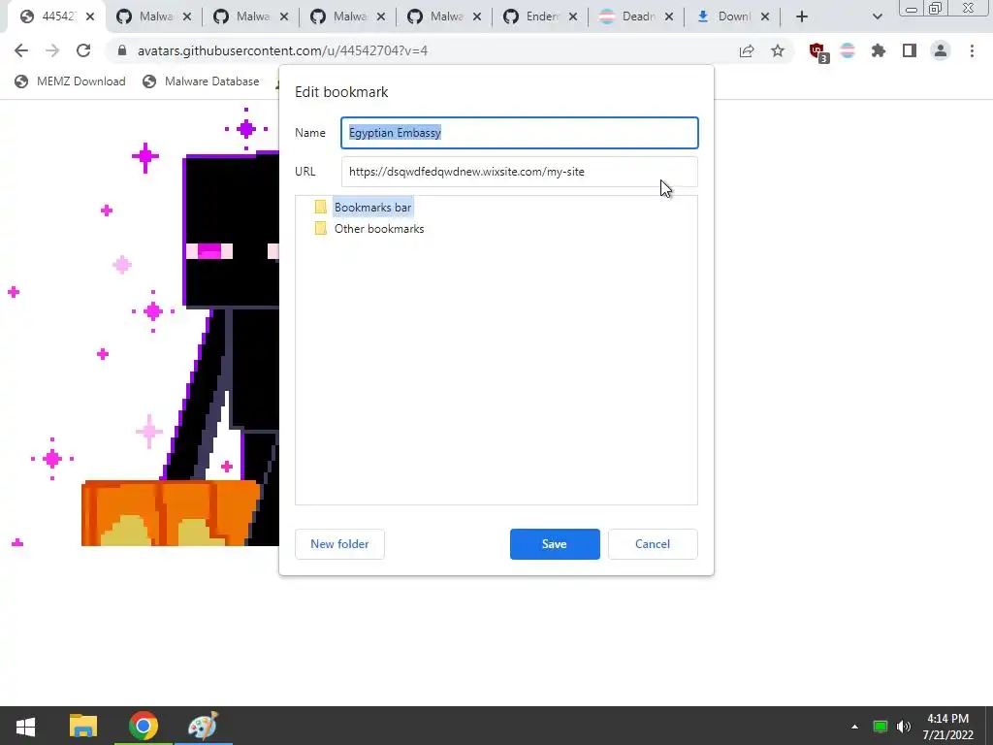993x745 pixels.
Task: Open the user profile avatar button
Action: coord(941,50)
